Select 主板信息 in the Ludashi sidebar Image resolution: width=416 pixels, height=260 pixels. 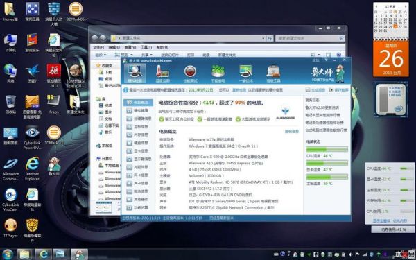(138, 127)
